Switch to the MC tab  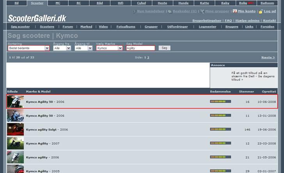[58, 3]
